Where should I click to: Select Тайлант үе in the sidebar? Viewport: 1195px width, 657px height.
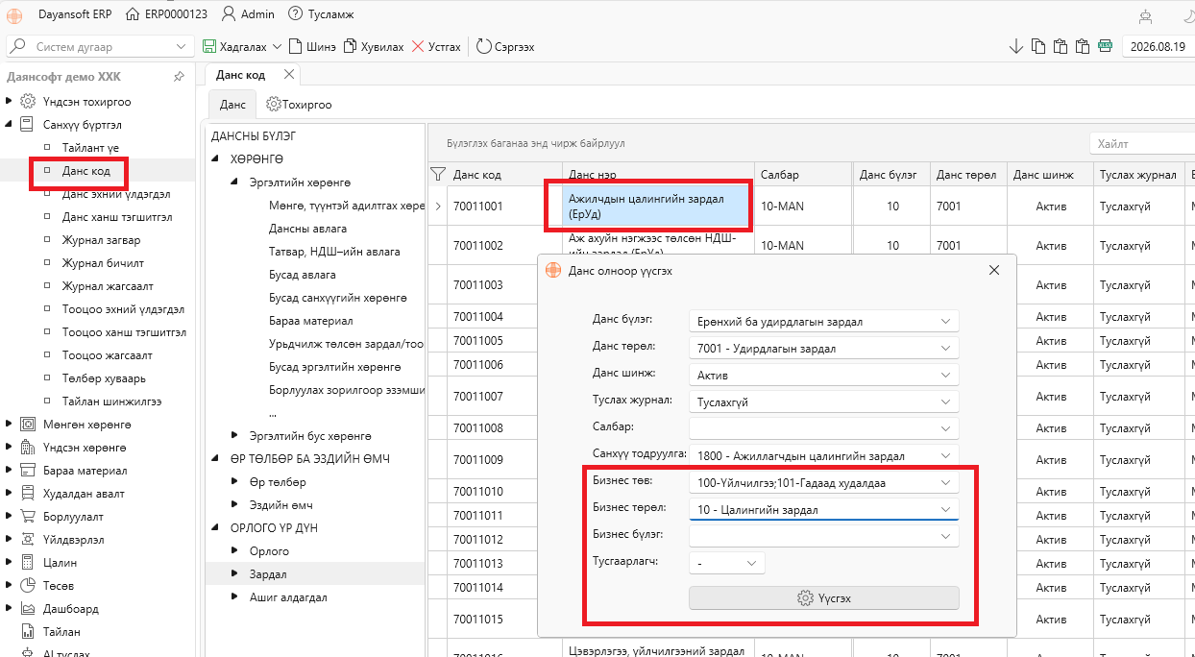(90, 148)
